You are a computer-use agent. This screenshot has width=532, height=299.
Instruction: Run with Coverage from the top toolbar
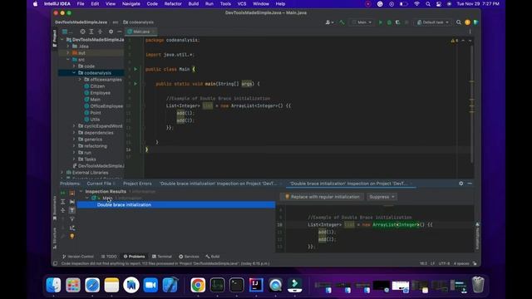point(397,22)
